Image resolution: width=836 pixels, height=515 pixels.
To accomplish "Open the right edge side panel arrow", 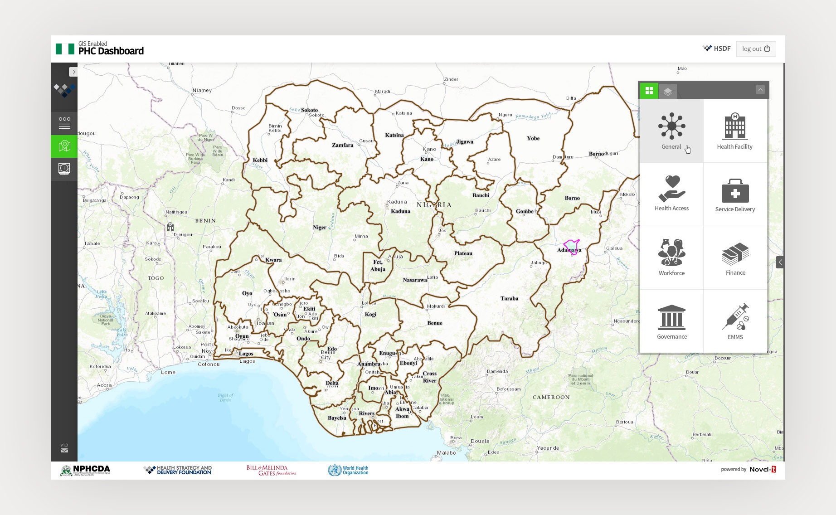I will coord(780,262).
